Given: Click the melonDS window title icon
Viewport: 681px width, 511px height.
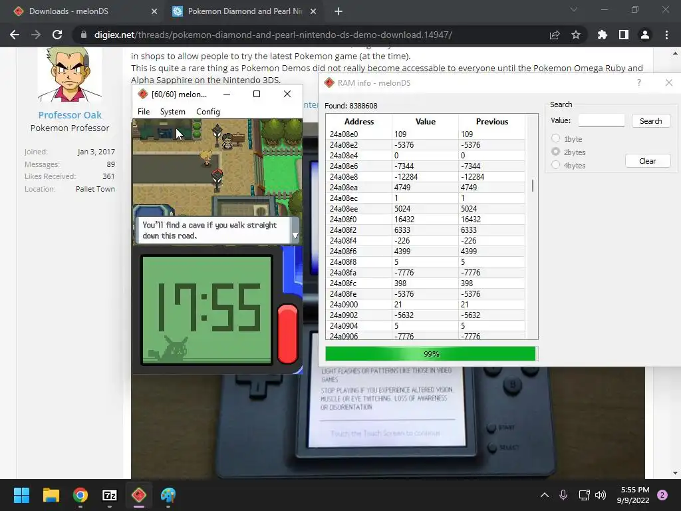Looking at the screenshot, I should [x=142, y=94].
